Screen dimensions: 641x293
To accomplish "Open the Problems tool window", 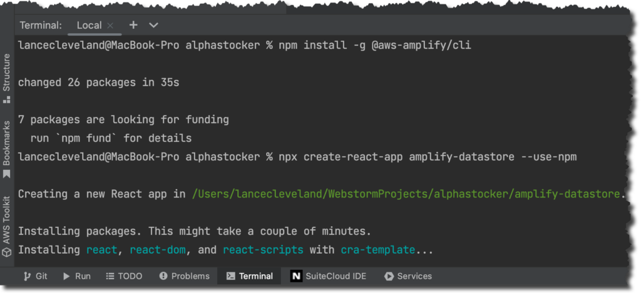I will (185, 276).
